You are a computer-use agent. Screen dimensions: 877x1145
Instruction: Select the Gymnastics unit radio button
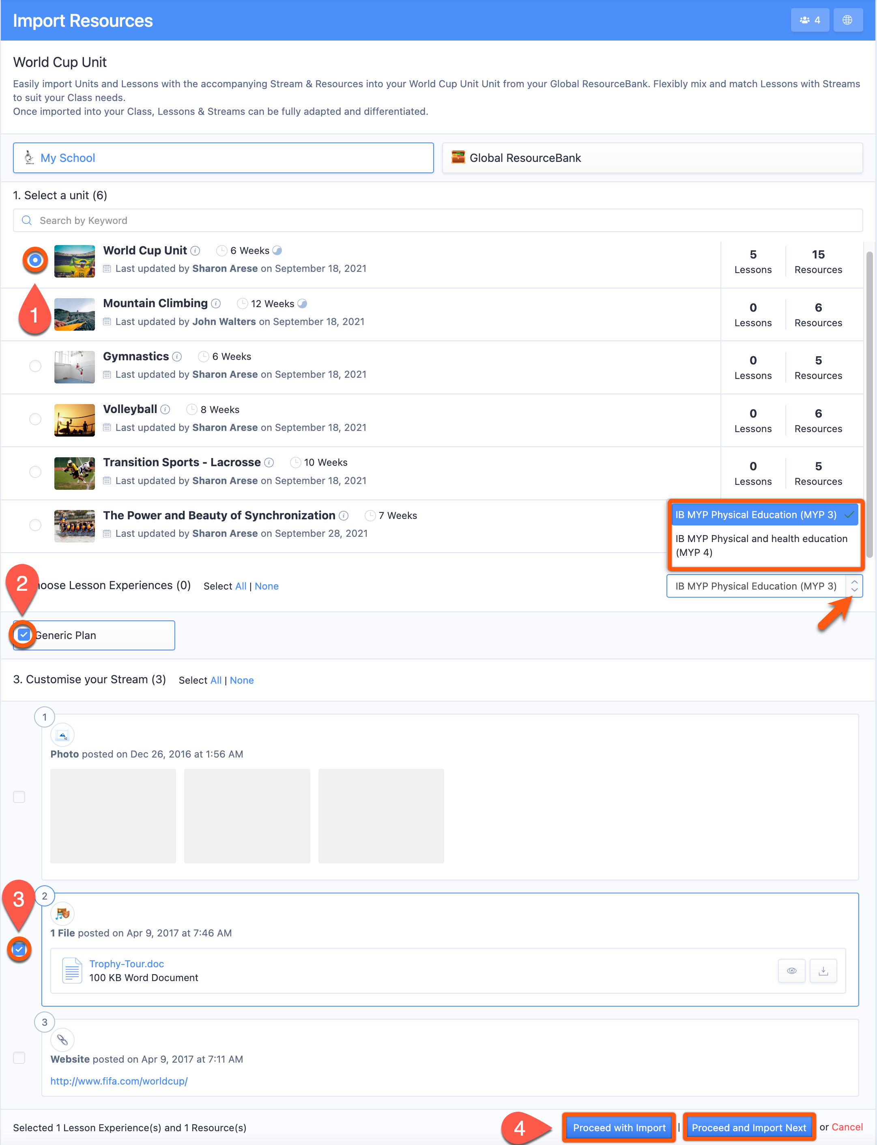click(35, 366)
